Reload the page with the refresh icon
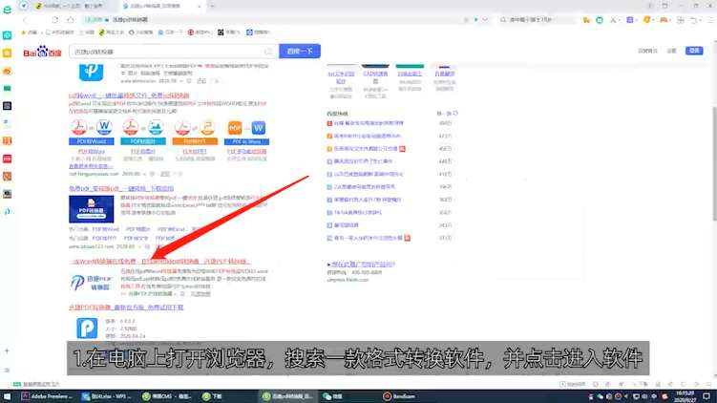This screenshot has width=717, height=403. click(x=54, y=20)
